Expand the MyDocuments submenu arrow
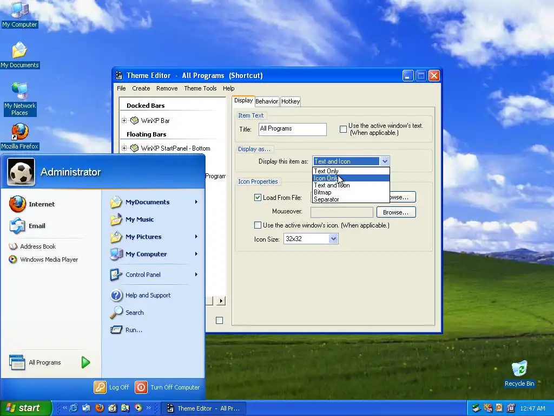 point(196,202)
